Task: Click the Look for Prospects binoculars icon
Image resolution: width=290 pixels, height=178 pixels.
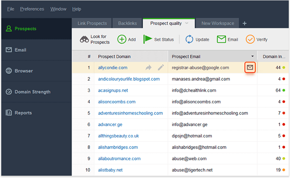Action: (84, 40)
